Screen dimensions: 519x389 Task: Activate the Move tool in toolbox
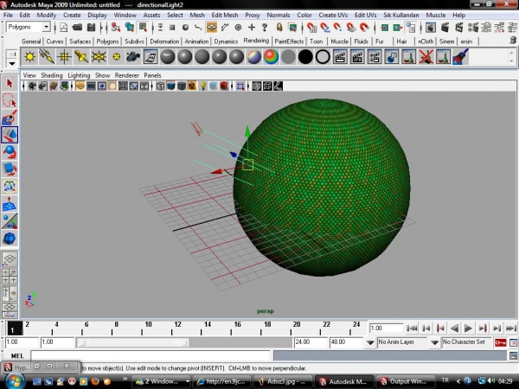10,135
